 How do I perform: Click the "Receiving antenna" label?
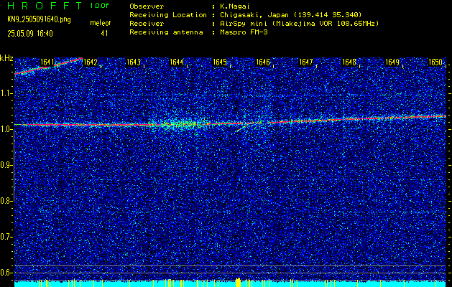click(x=166, y=32)
